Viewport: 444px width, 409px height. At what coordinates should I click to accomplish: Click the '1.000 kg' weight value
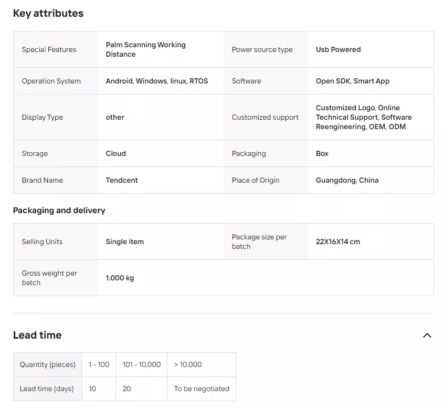pyautogui.click(x=120, y=278)
